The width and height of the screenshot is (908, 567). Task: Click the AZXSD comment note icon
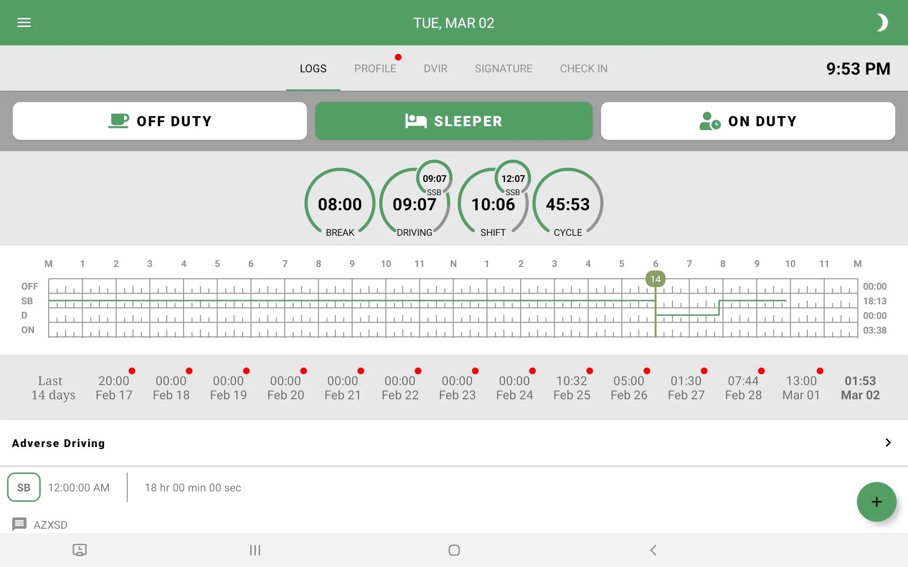point(19,524)
